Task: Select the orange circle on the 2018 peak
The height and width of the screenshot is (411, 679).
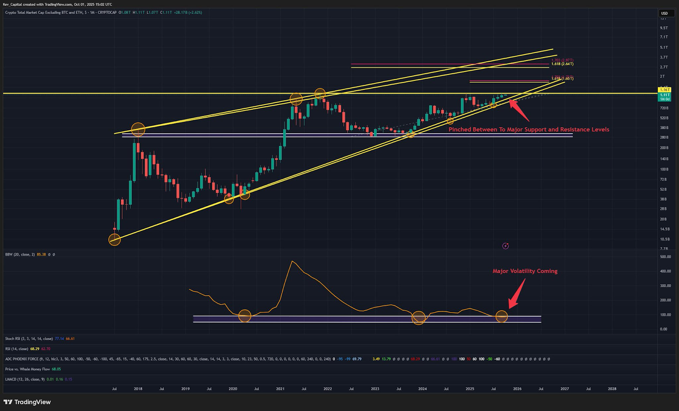Action: pos(138,129)
